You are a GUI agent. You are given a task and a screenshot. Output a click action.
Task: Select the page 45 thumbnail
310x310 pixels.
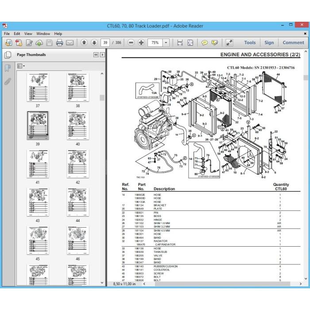[38, 240]
